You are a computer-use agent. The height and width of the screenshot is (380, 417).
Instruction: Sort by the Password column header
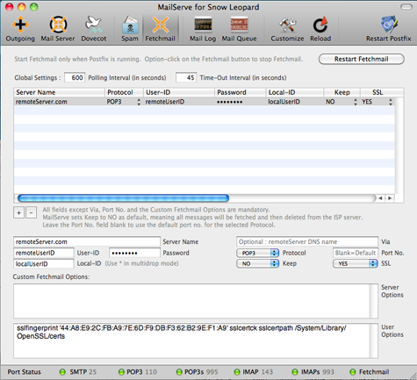[x=241, y=92]
